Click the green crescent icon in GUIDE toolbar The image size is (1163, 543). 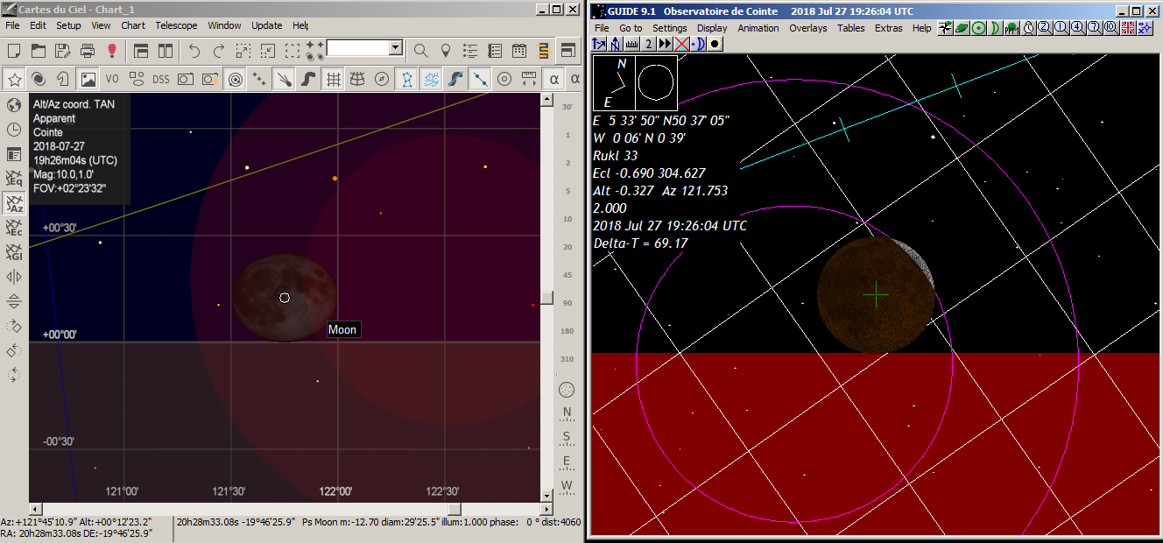click(995, 28)
